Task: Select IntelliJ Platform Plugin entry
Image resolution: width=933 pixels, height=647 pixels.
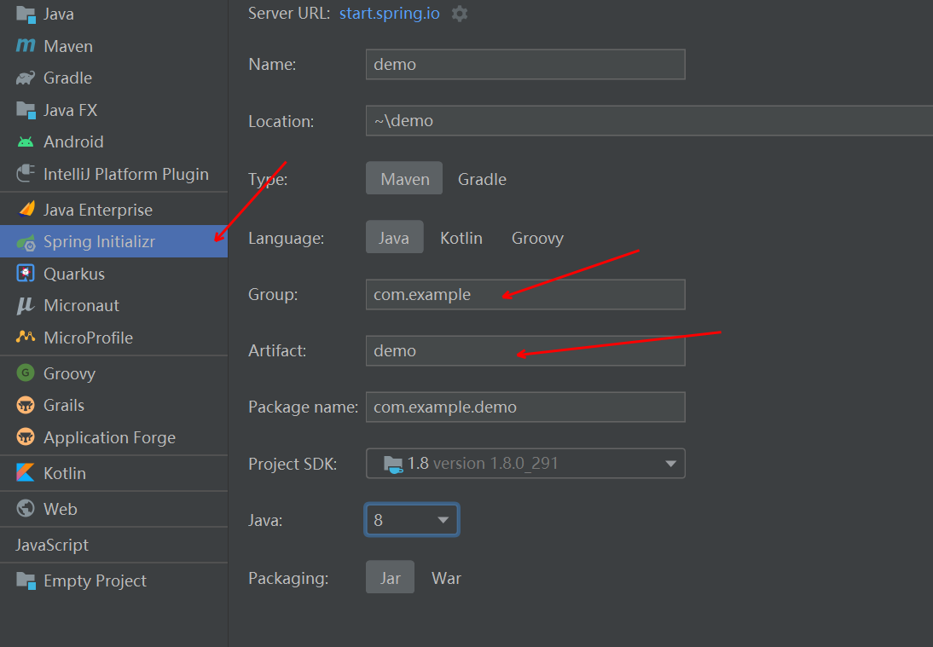Action: click(x=113, y=174)
